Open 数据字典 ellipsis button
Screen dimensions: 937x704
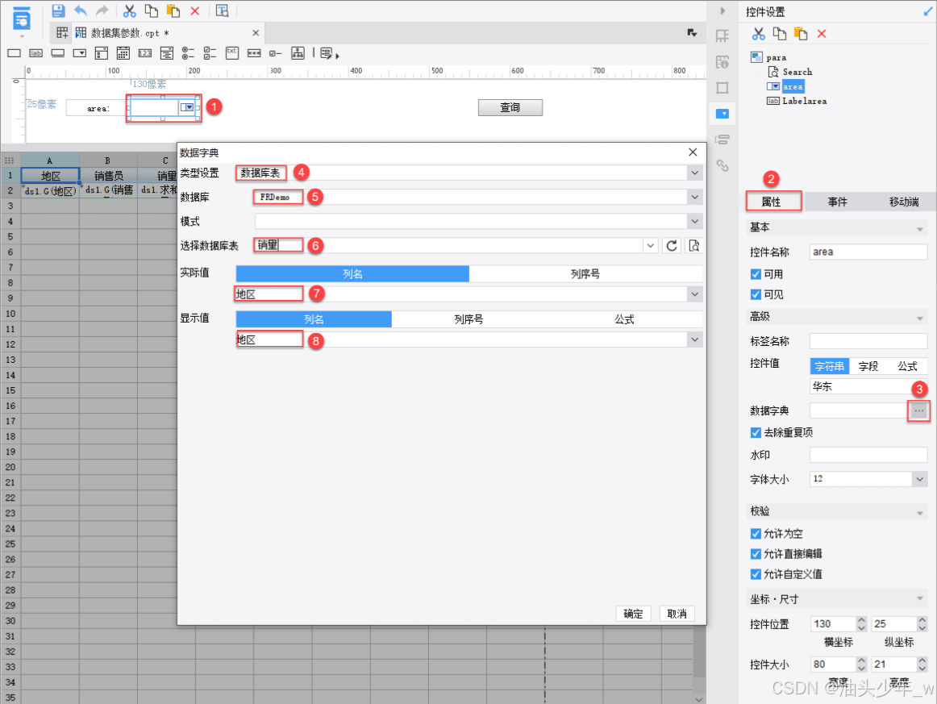[918, 410]
